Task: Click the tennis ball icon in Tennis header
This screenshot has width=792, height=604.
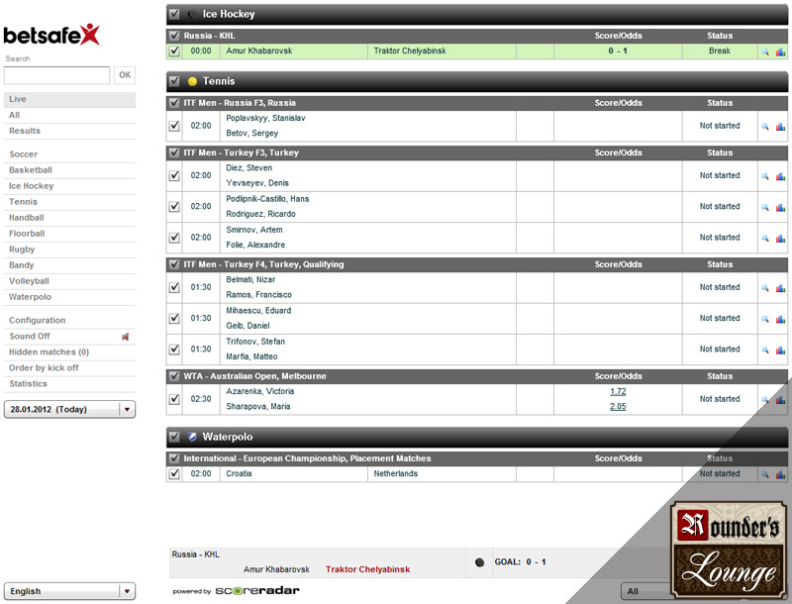Action: (x=192, y=81)
